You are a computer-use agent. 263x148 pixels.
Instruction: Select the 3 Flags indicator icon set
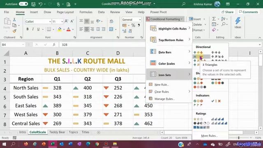(198, 105)
